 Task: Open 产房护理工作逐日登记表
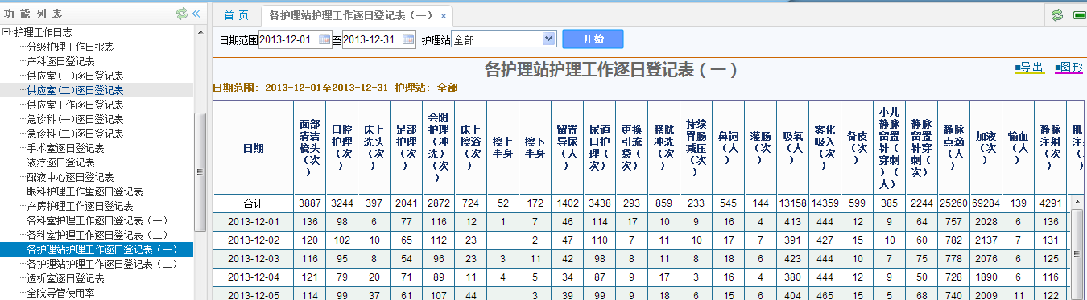(80, 206)
